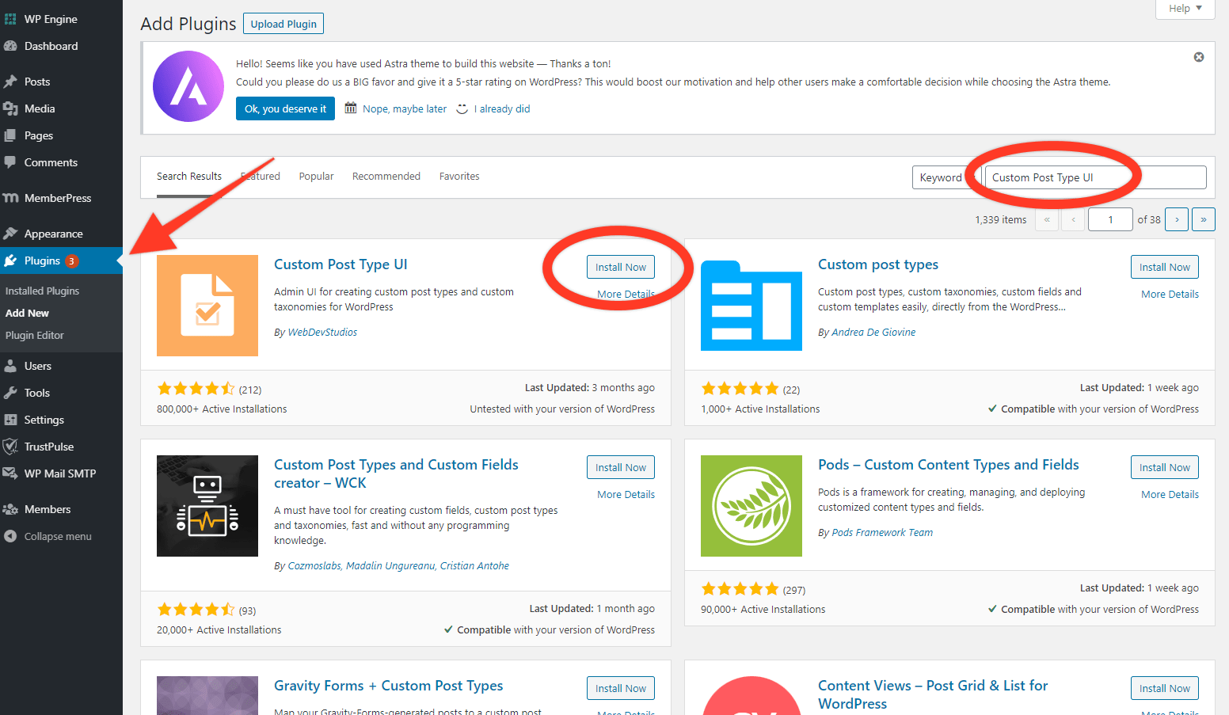Open Dashboard via its gauge icon

point(10,46)
